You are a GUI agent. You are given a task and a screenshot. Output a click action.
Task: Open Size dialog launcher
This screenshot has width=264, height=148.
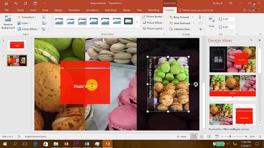click(236, 34)
